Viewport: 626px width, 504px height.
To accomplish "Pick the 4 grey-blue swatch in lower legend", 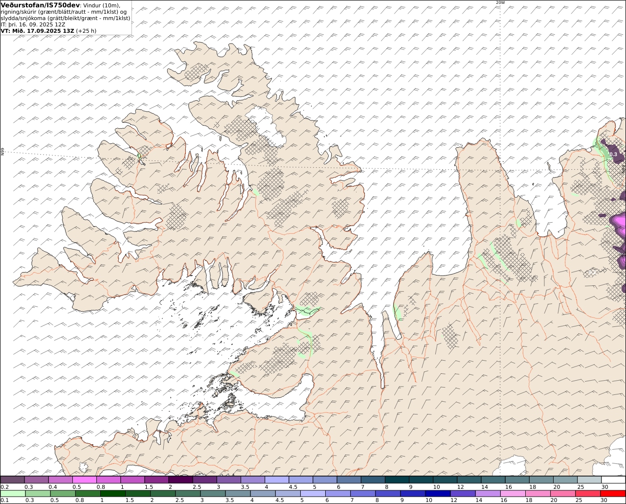I will 262,493.
